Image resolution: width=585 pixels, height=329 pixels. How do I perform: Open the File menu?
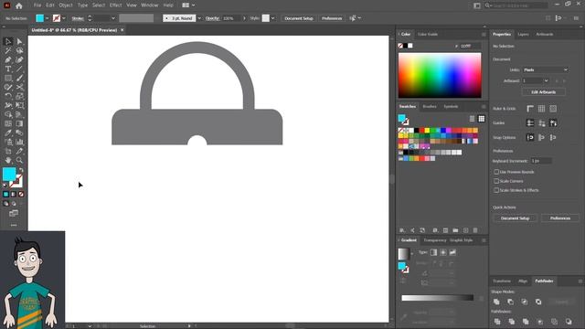(x=37, y=5)
